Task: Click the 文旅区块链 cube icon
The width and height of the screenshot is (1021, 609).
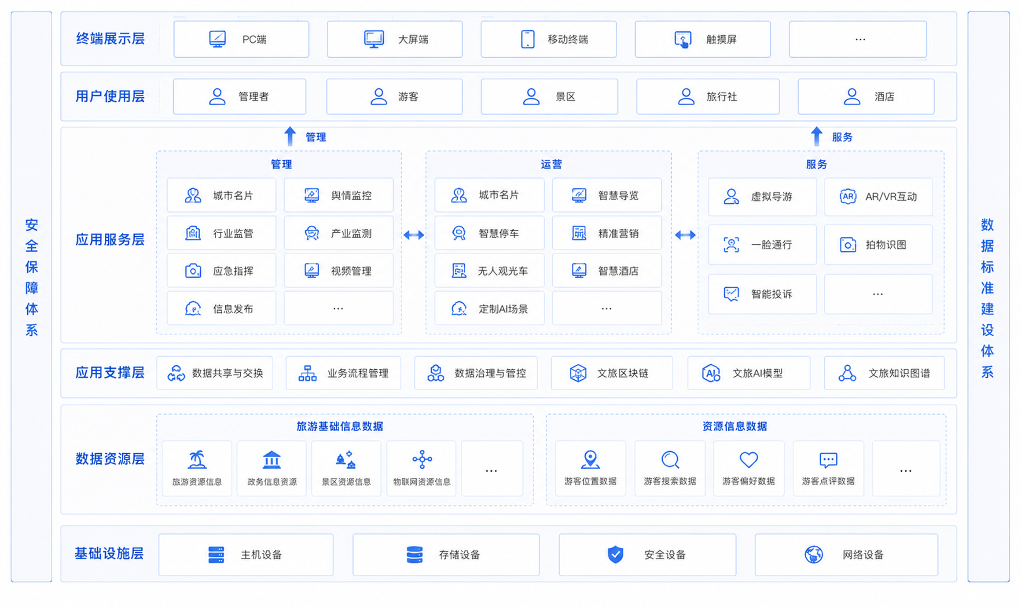Action: point(578,373)
